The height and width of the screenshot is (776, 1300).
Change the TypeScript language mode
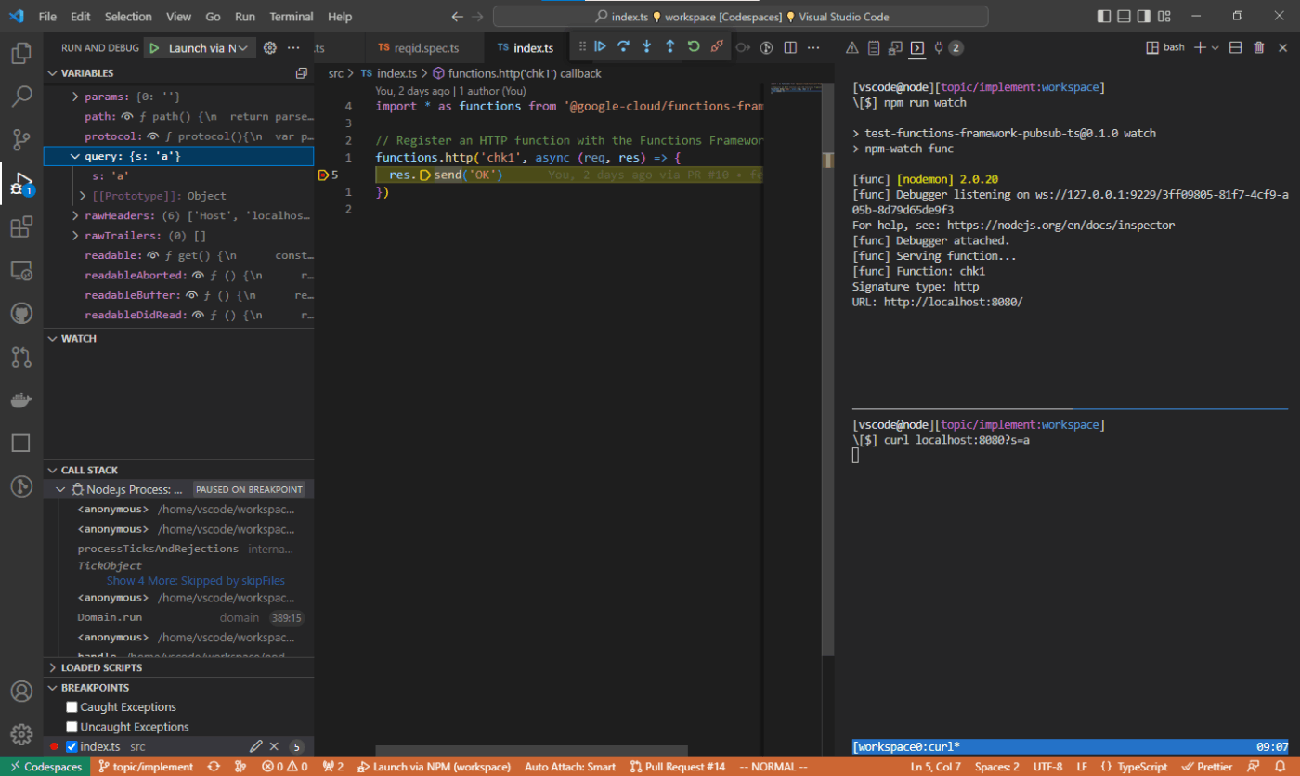1142,767
